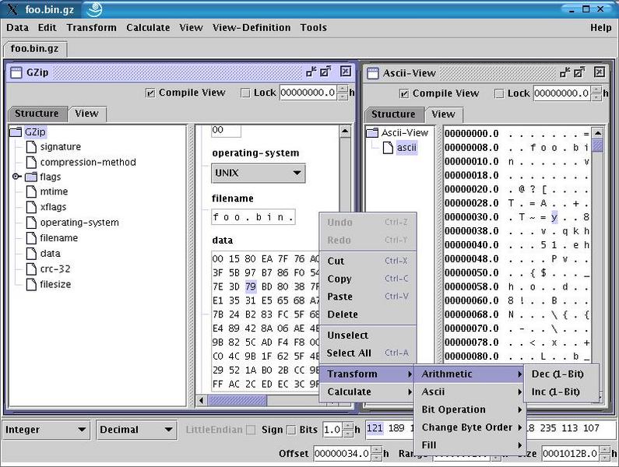Screen dimensions: 619x467
Task: Choose Inc (1-Bit) from Arithmetic
Action: point(561,392)
